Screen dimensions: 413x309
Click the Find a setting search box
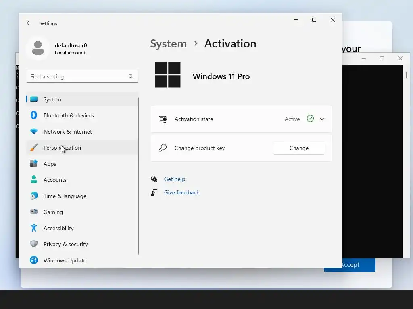point(82,76)
